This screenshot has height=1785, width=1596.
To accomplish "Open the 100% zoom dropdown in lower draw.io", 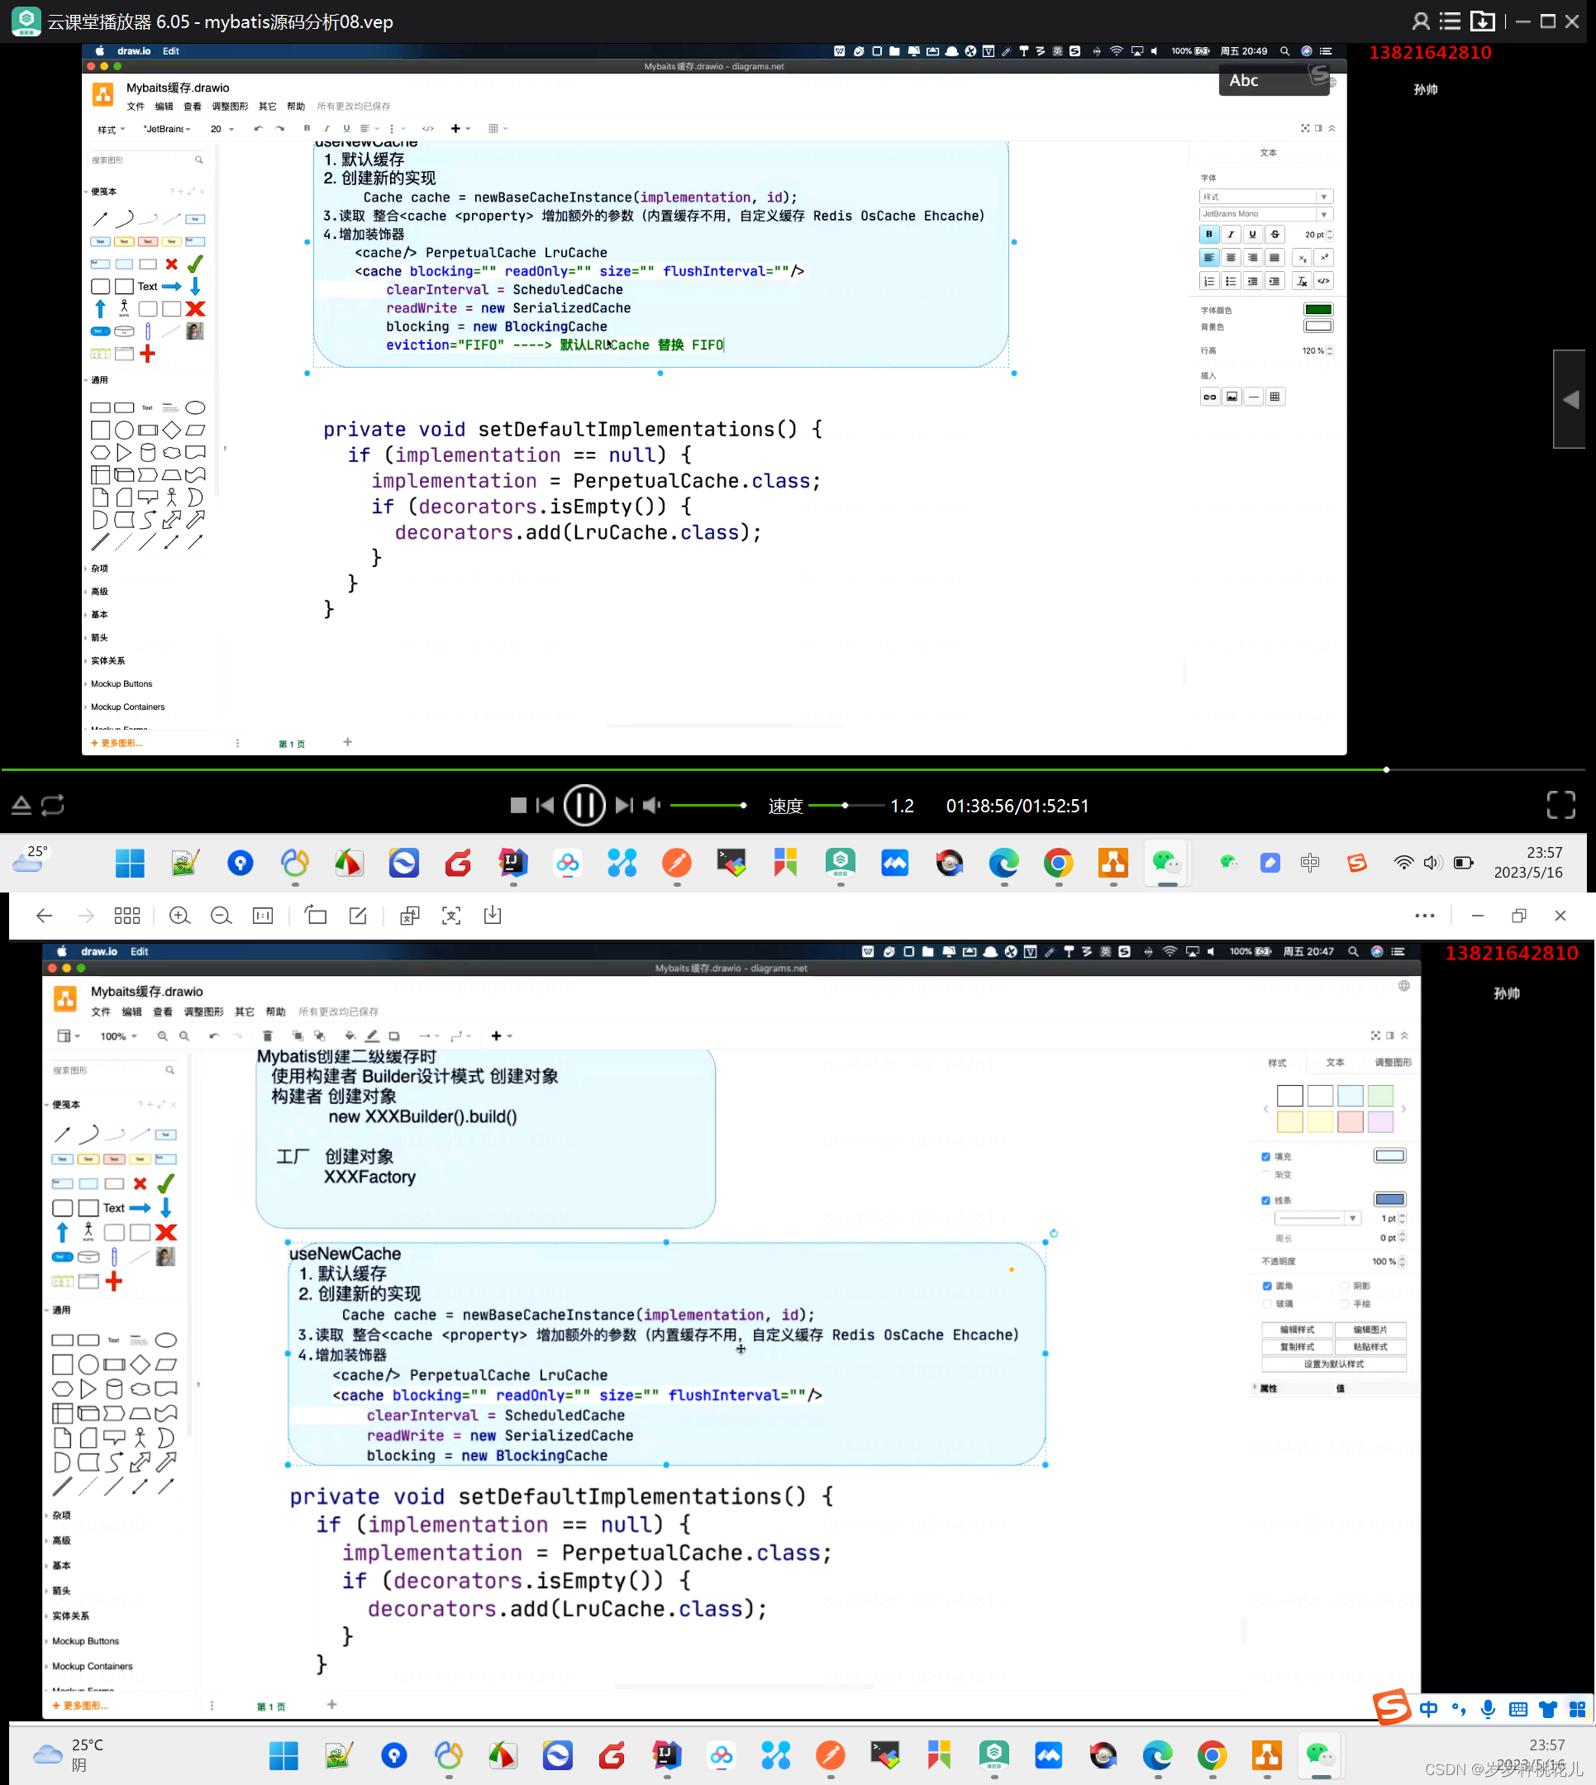I will tap(118, 1036).
